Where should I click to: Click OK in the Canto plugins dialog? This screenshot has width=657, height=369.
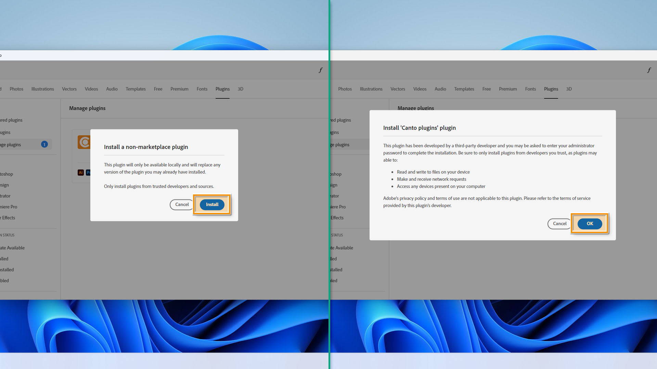click(590, 223)
